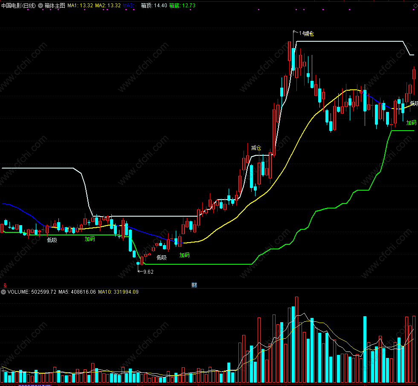The width and height of the screenshot is (418, 386).
Task: Click the 低吸 label just above 9.62
Action: pos(162,257)
